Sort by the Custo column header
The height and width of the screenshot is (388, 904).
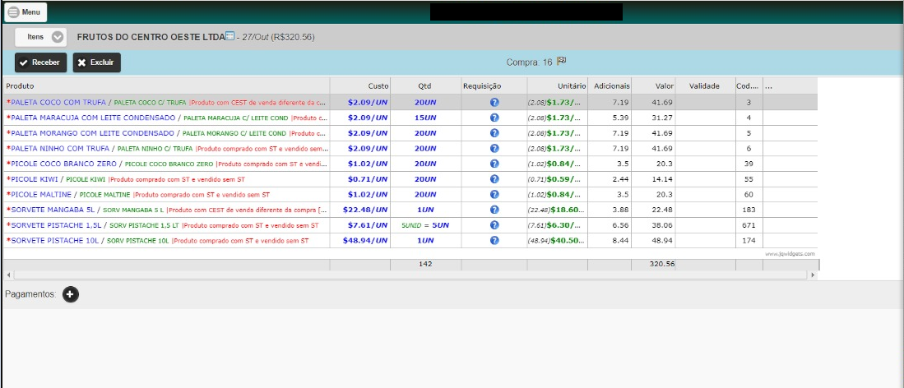[360, 85]
